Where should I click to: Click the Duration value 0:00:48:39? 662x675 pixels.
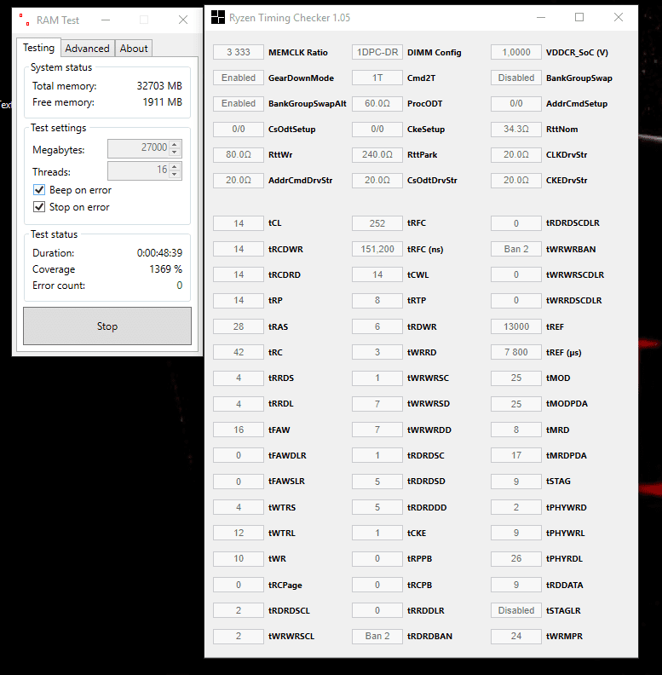coord(159,252)
